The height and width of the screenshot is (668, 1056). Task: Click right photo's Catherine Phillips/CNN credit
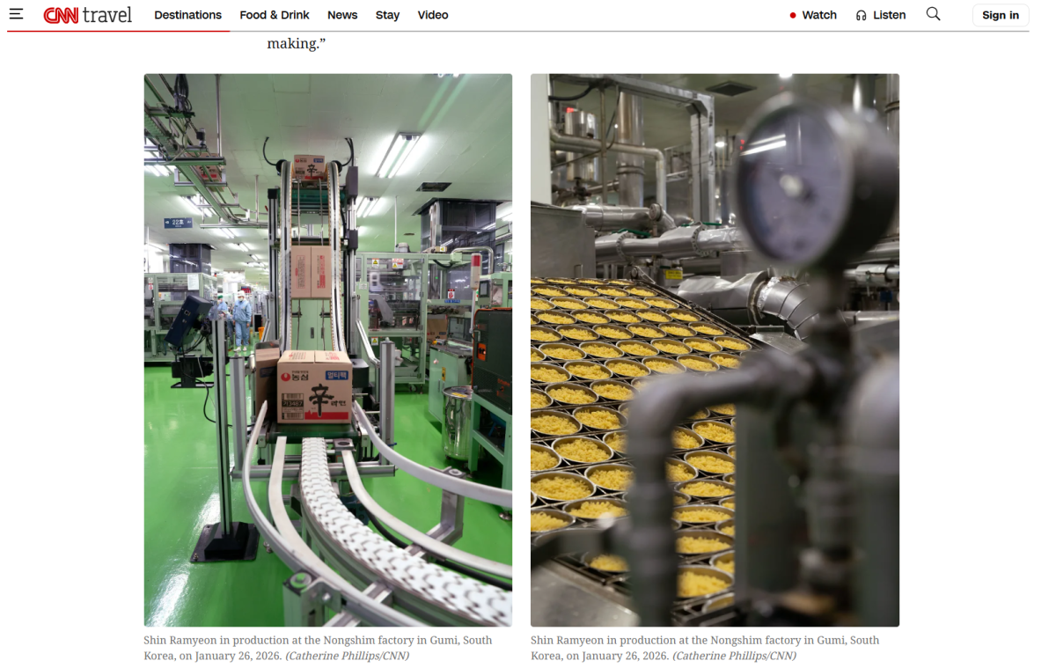(x=735, y=656)
